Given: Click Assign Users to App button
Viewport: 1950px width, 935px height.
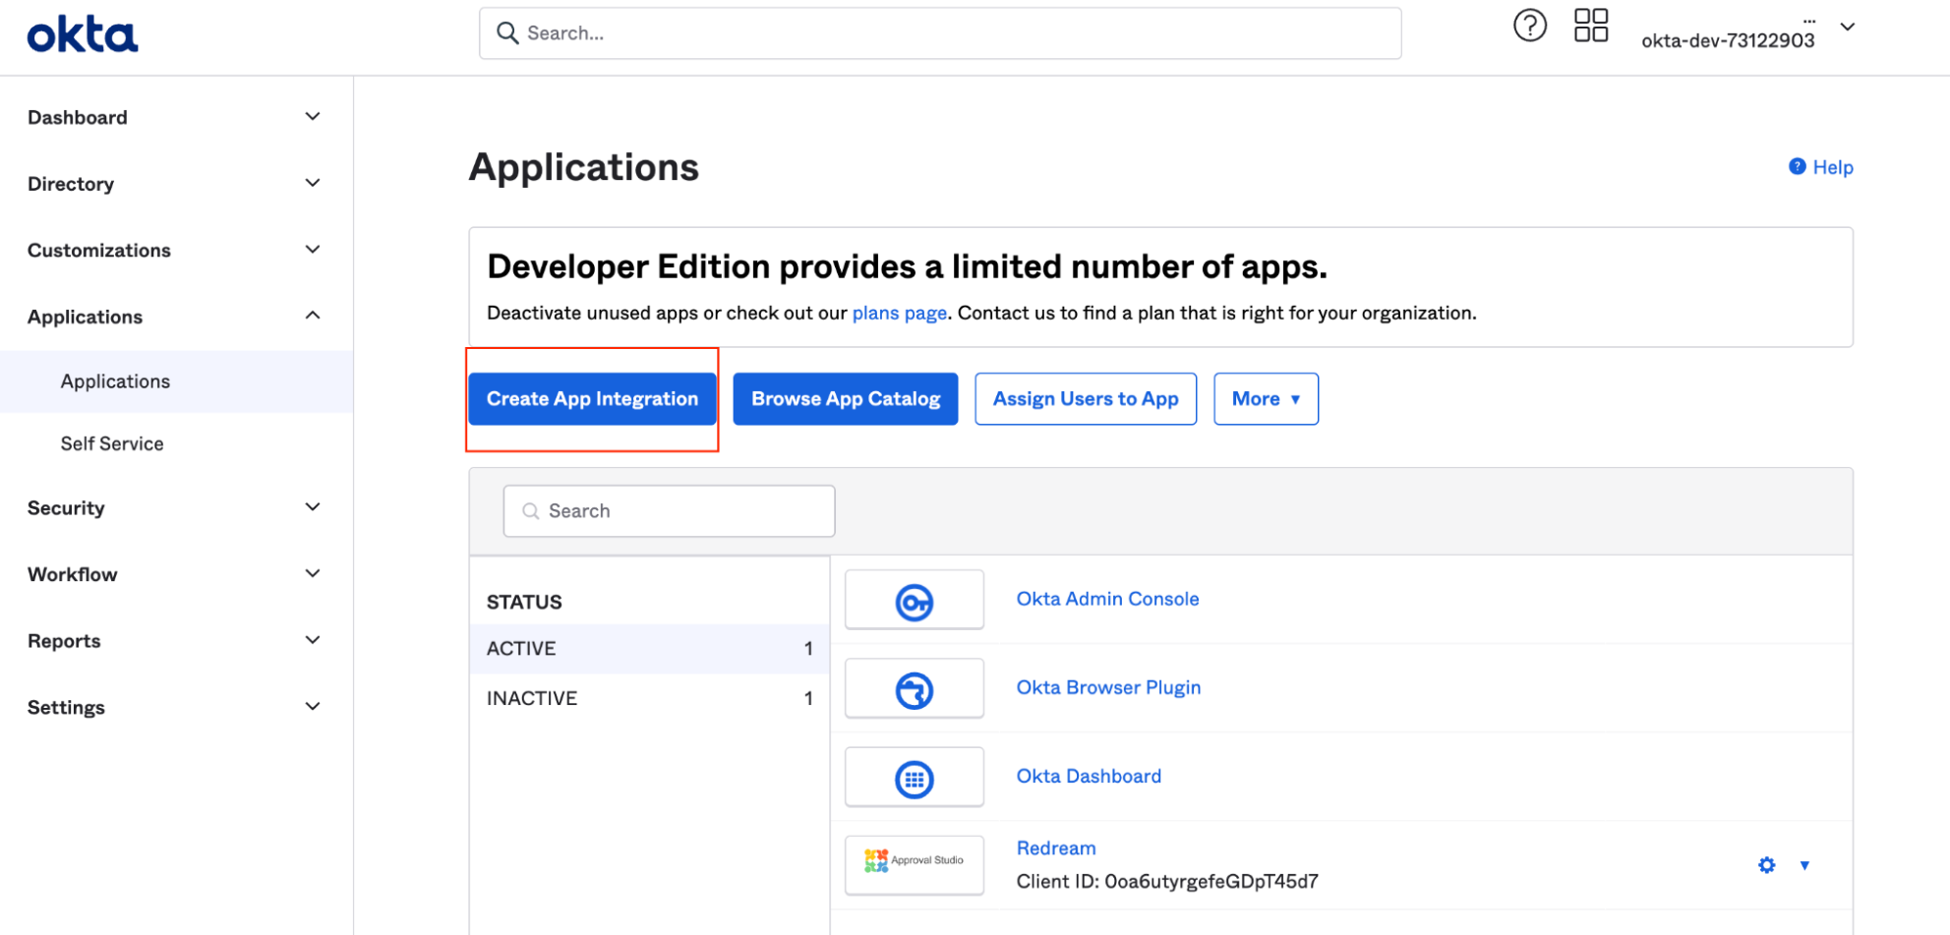Looking at the screenshot, I should (x=1086, y=399).
